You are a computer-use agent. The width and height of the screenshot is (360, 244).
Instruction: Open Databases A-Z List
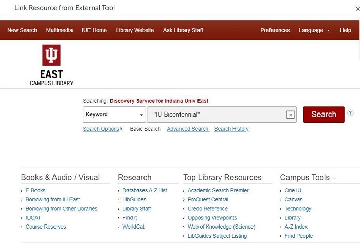click(145, 191)
